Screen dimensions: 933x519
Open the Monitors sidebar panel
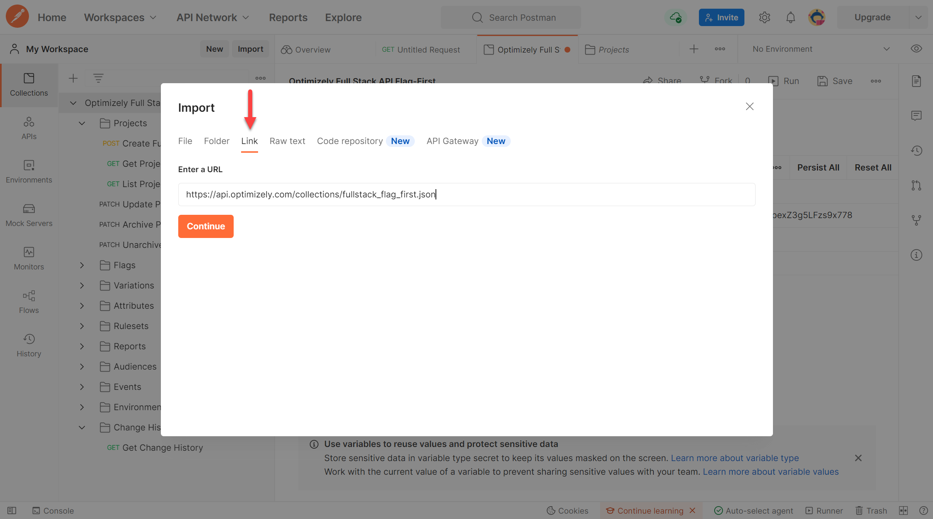[29, 259]
